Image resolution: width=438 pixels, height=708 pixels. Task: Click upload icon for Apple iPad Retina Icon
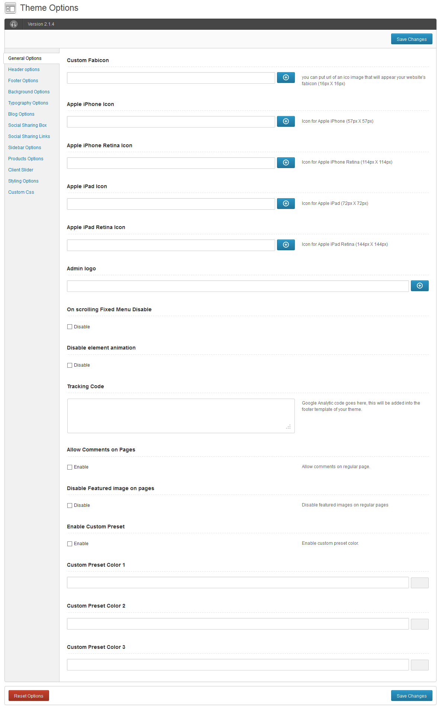(x=286, y=245)
